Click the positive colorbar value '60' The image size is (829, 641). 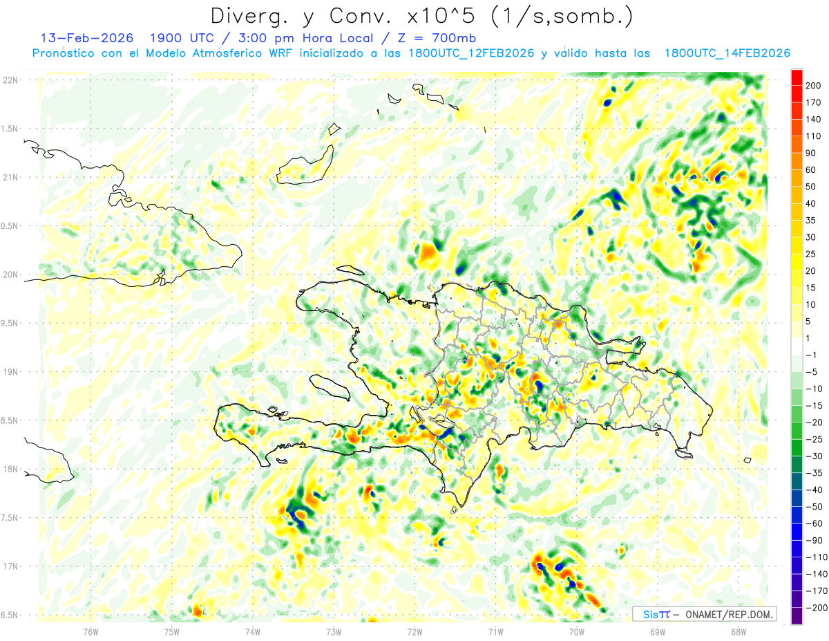[811, 170]
